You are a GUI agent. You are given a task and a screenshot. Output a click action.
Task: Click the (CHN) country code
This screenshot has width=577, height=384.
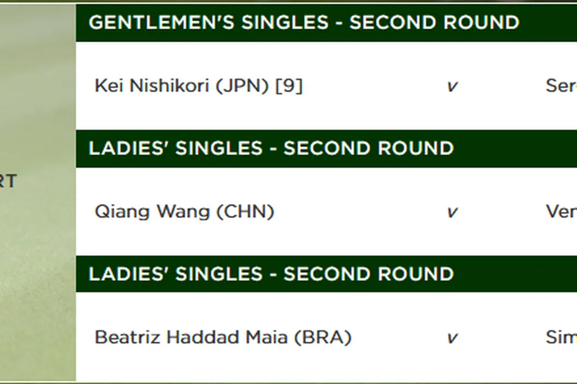point(246,212)
